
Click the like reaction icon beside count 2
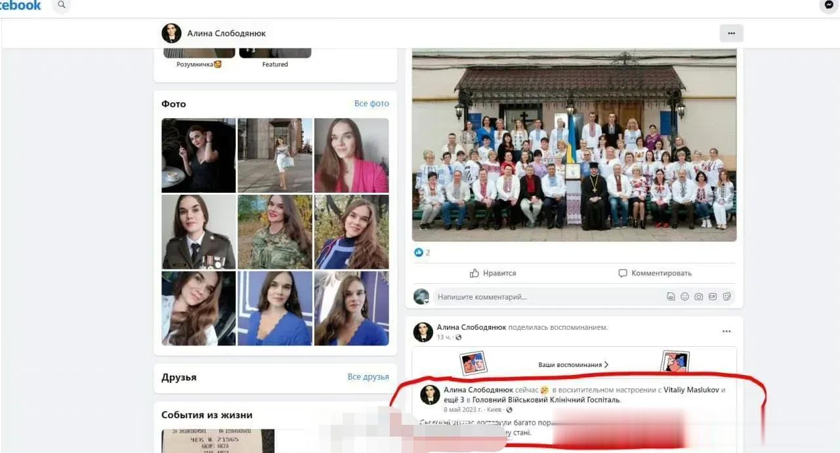[419, 252]
